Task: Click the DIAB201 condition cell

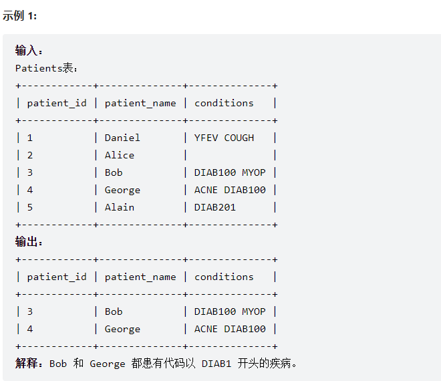Action: [215, 207]
